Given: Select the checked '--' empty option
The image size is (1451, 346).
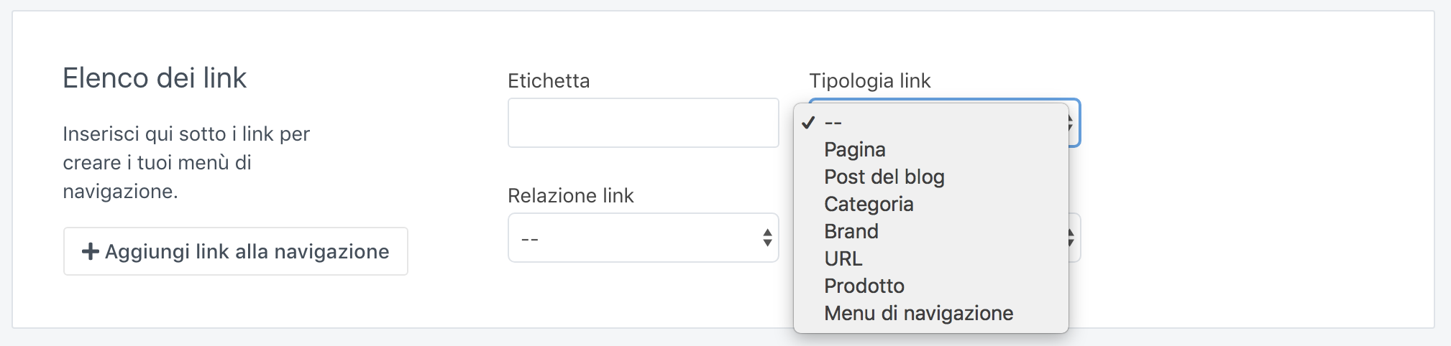Looking at the screenshot, I should [833, 123].
